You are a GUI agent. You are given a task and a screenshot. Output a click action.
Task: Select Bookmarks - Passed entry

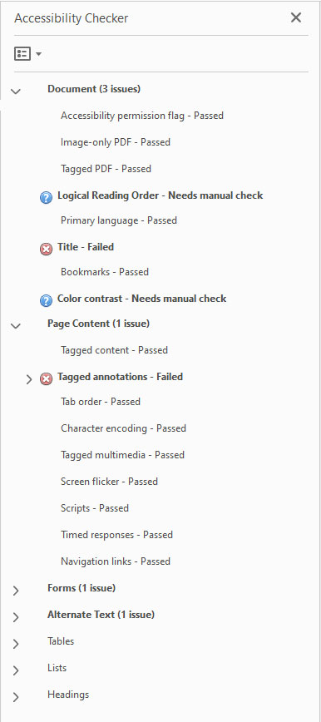(x=105, y=272)
